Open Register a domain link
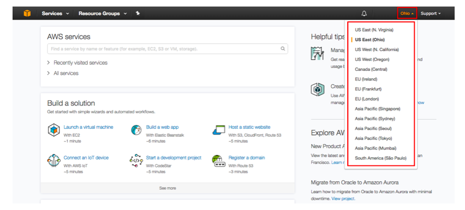465x210 pixels. (x=247, y=158)
